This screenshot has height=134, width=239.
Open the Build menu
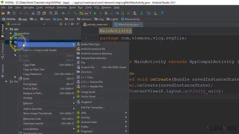point(72,7)
